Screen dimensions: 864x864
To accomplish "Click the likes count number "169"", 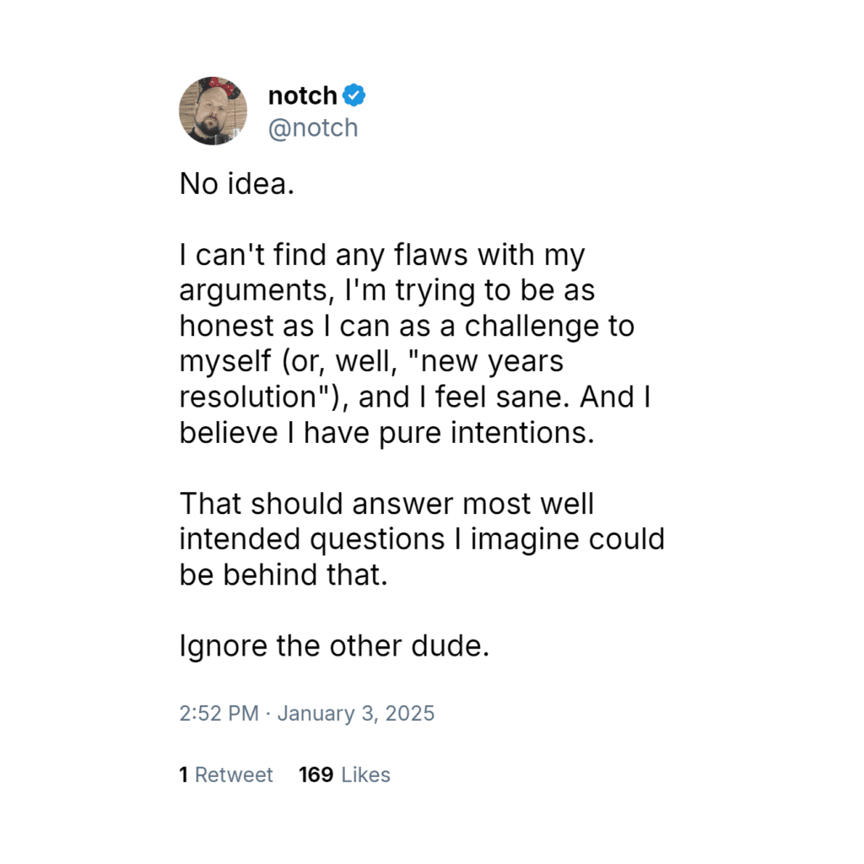I will click(x=316, y=775).
